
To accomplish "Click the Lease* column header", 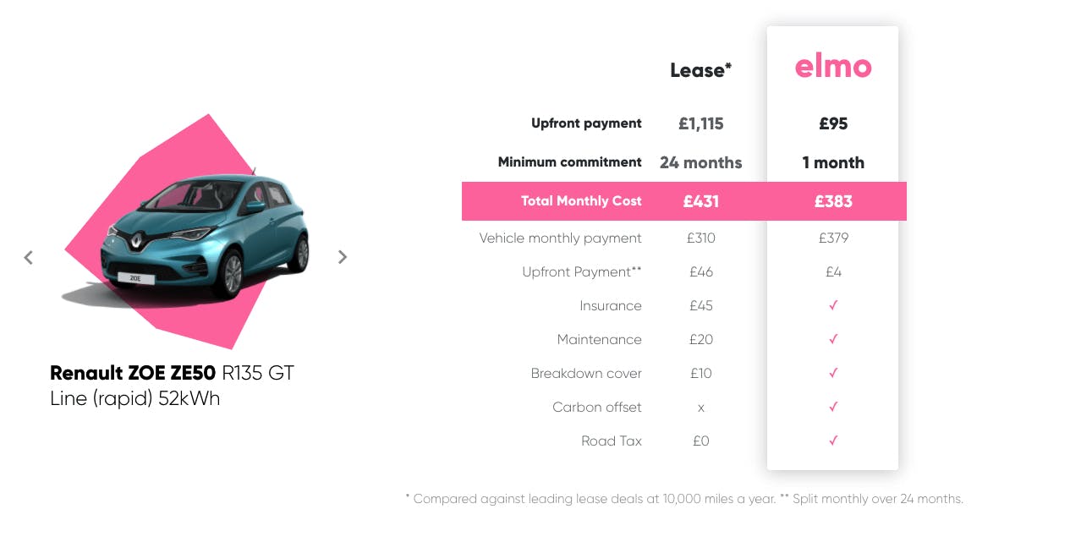I will click(700, 71).
